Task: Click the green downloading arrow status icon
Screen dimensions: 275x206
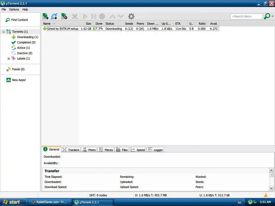Action: point(45,28)
